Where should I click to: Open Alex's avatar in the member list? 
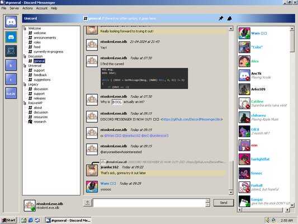pyautogui.click(x=244, y=61)
